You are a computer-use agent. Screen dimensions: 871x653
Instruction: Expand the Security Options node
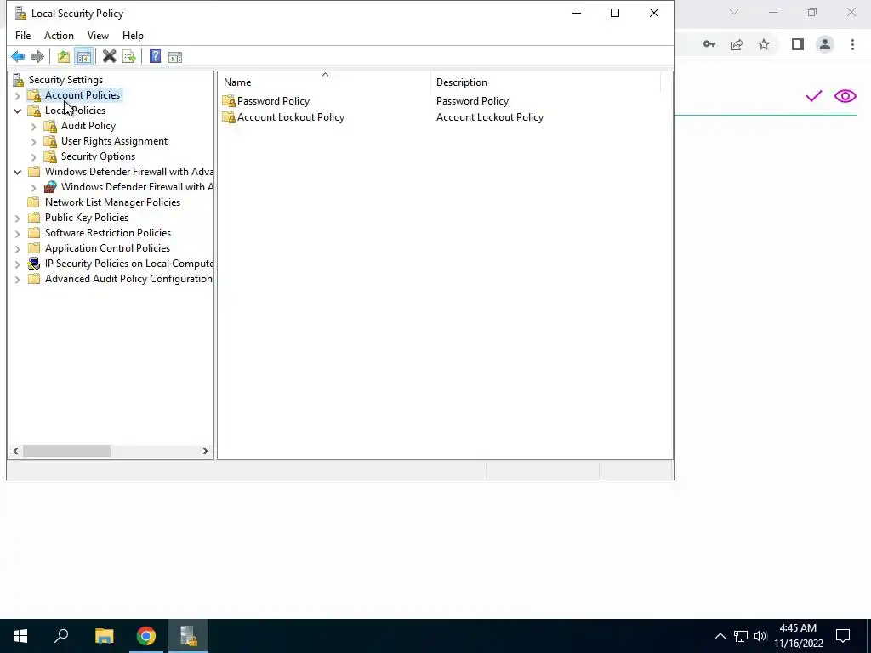pos(33,156)
